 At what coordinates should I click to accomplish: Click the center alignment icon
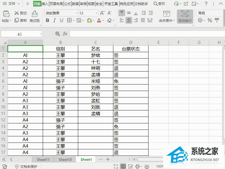129,20
